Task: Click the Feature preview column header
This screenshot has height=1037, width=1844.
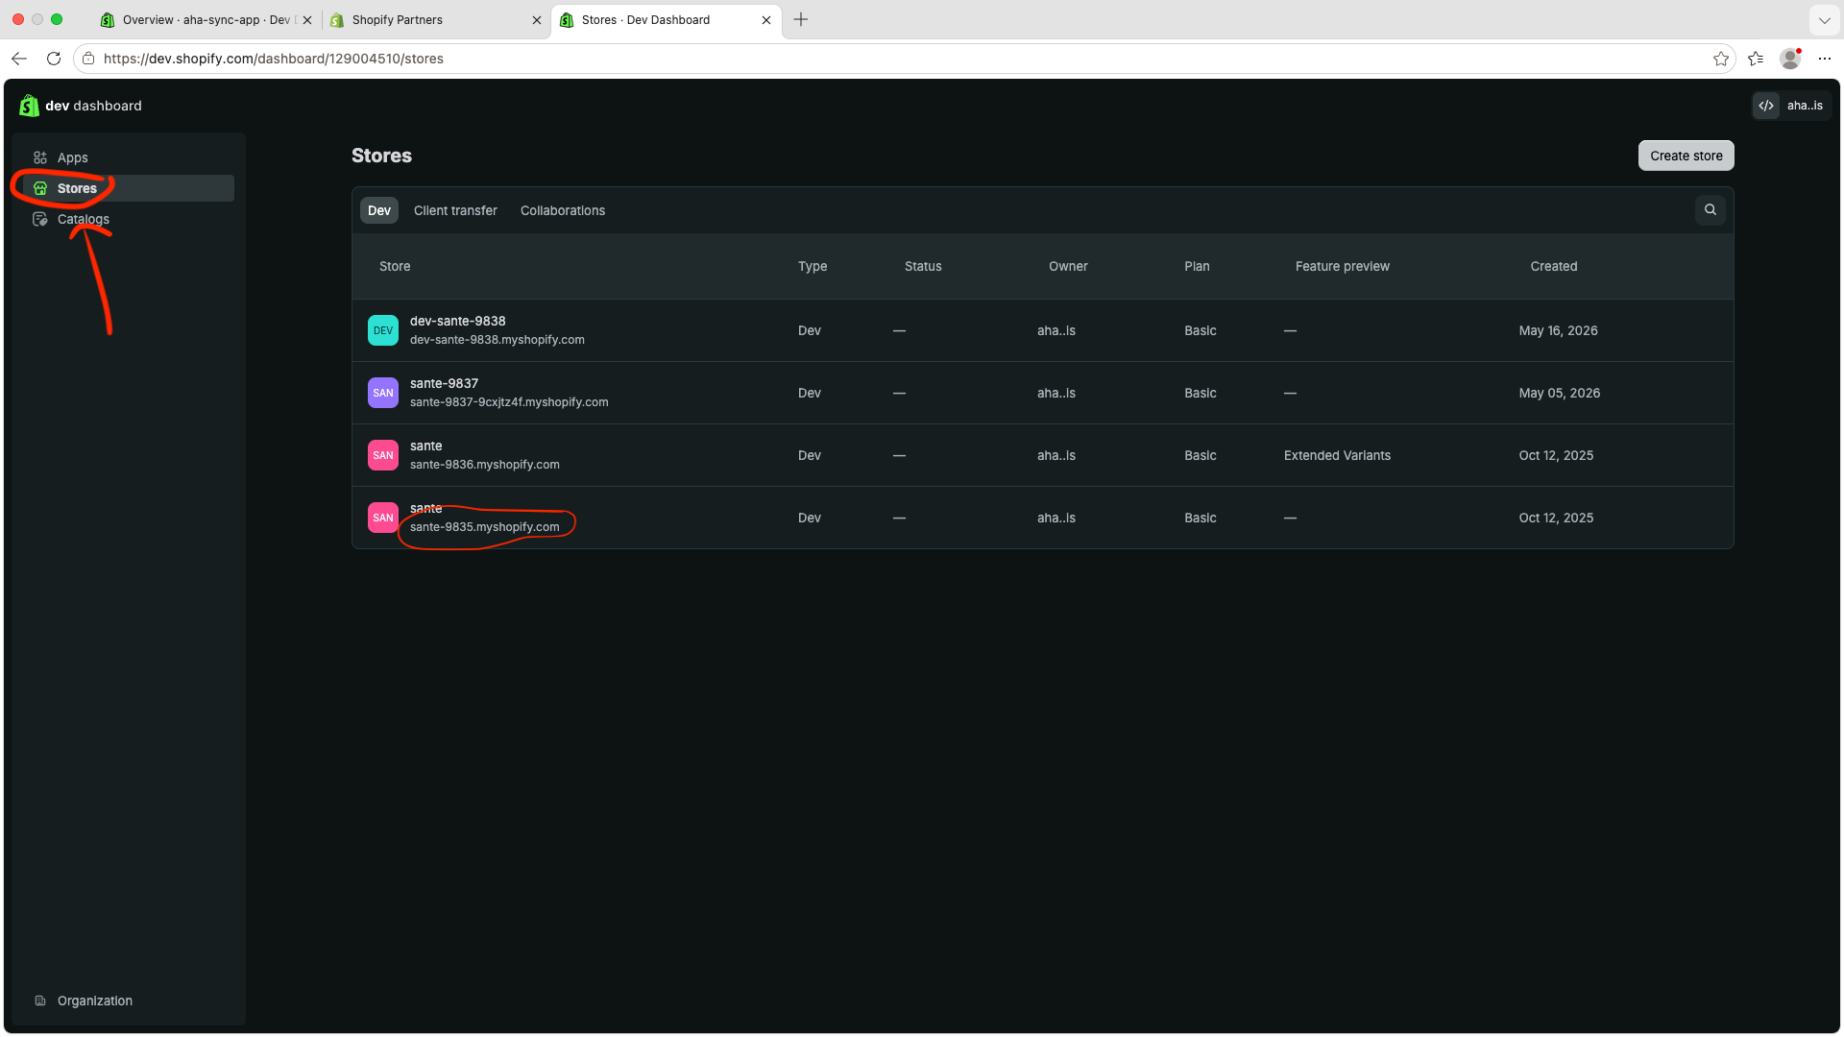Action: coord(1342,266)
